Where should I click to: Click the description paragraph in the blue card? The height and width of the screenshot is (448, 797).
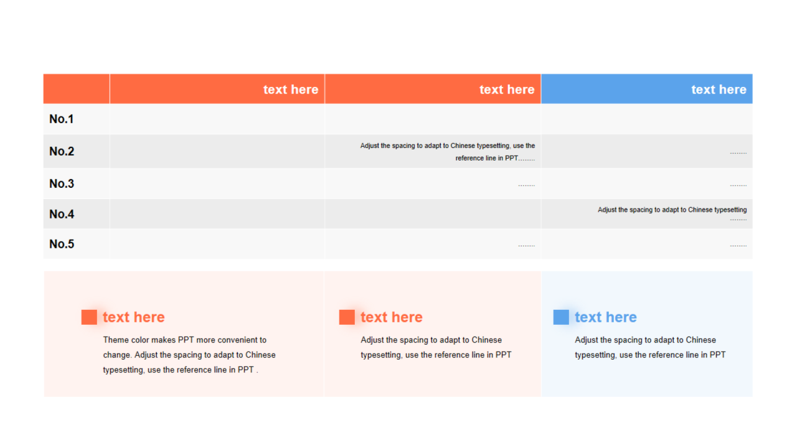650,347
